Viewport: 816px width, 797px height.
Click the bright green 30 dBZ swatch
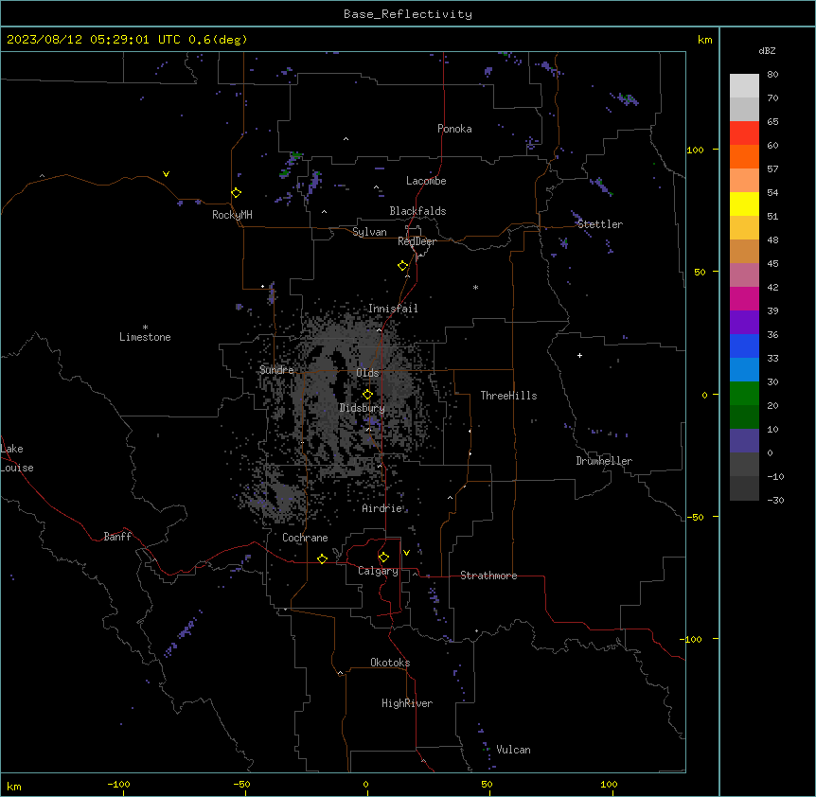pyautogui.click(x=744, y=394)
